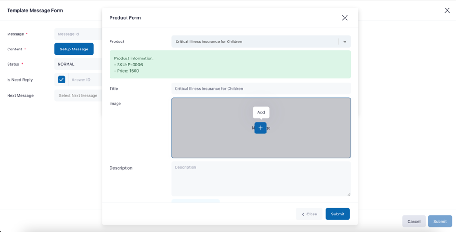Select the Title text field
The width and height of the screenshot is (456, 232).
pyautogui.click(x=261, y=88)
